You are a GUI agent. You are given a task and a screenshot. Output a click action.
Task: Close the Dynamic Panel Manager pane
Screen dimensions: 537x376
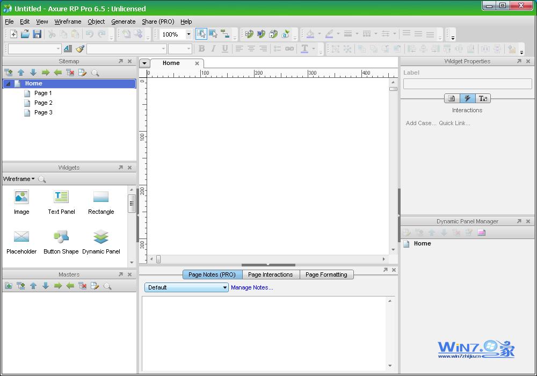click(x=528, y=221)
